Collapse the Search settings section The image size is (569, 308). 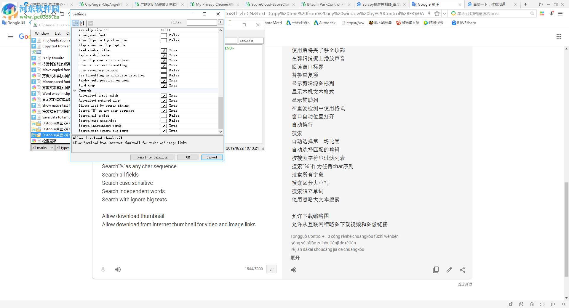[75, 90]
